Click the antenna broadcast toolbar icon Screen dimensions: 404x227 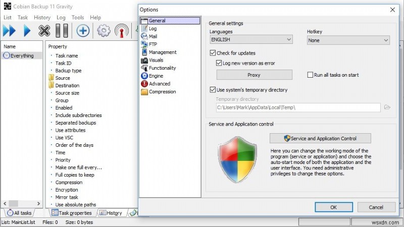coord(121,31)
